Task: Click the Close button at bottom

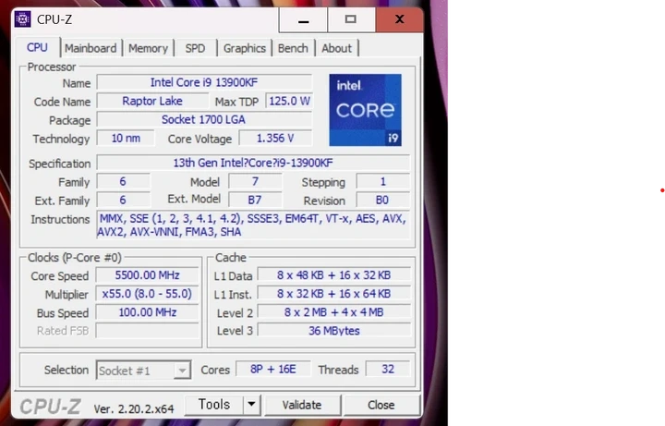Action: tap(381, 405)
